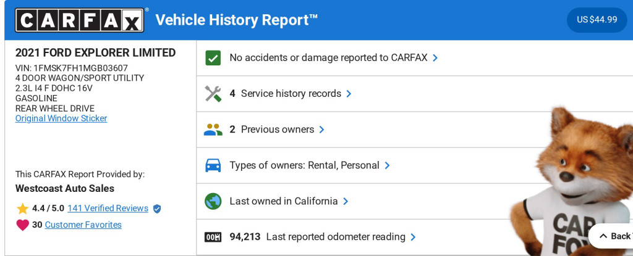The image size is (633, 256).
Task: Expand Last owned in California chevron
Action: pos(346,201)
